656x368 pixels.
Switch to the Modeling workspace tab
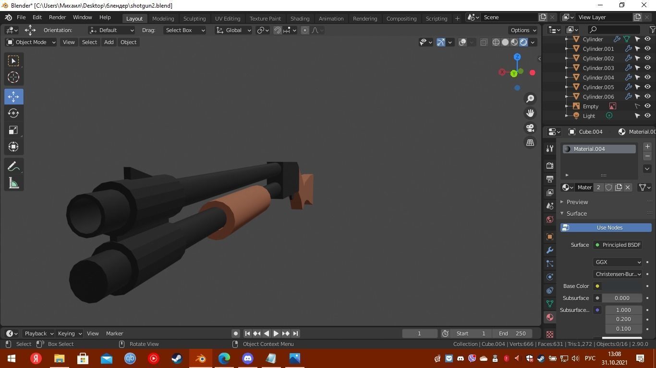pos(163,18)
